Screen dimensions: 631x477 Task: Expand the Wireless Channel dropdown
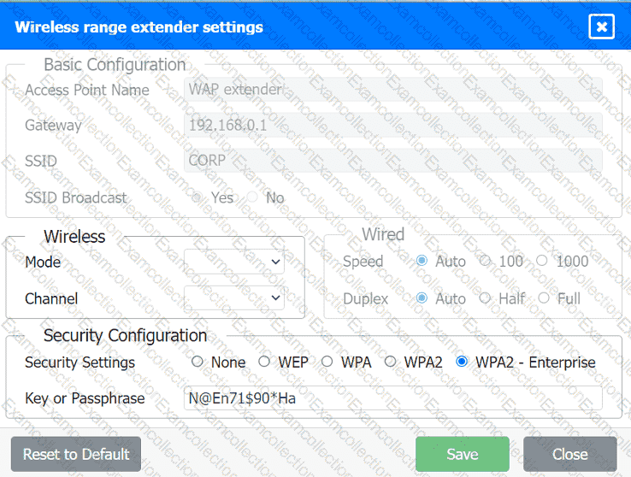pyautogui.click(x=234, y=297)
